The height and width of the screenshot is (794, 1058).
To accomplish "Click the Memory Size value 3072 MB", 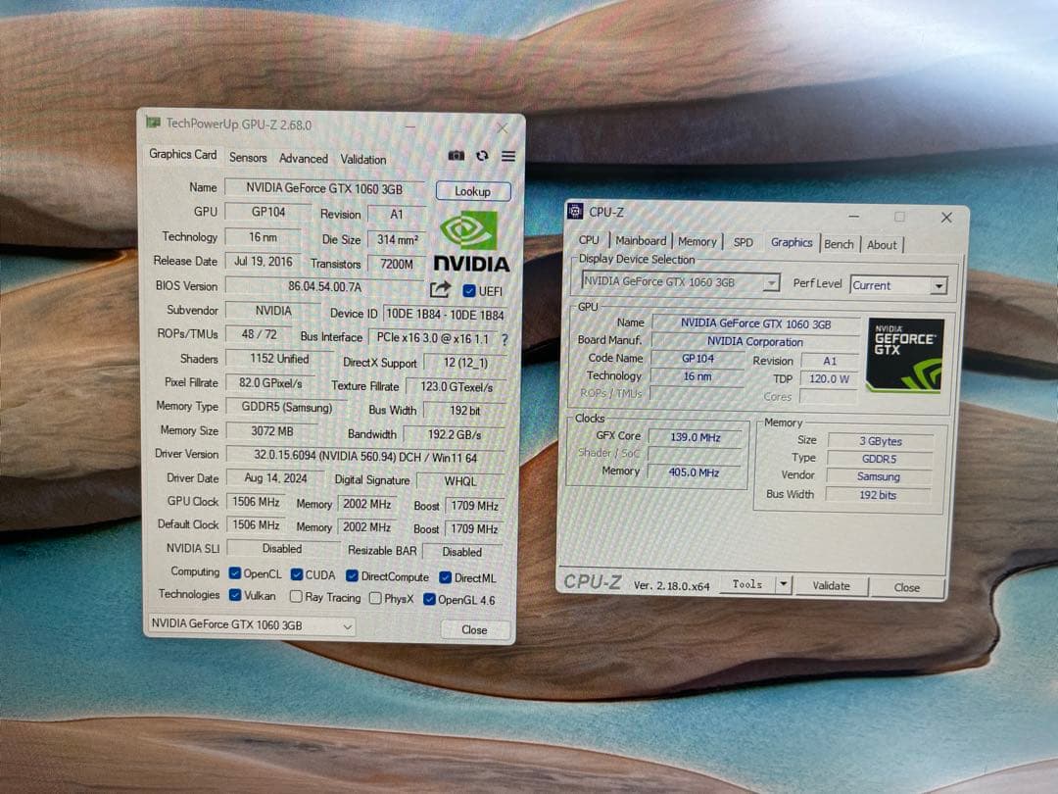I will [272, 430].
